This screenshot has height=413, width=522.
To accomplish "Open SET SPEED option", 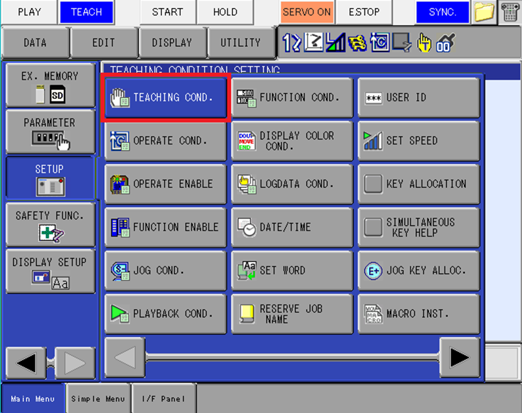I will (419, 140).
